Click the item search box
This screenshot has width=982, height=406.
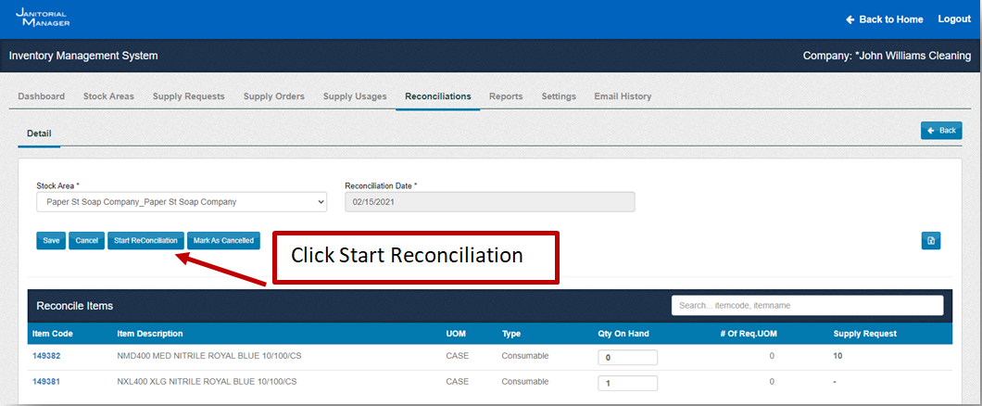(807, 305)
